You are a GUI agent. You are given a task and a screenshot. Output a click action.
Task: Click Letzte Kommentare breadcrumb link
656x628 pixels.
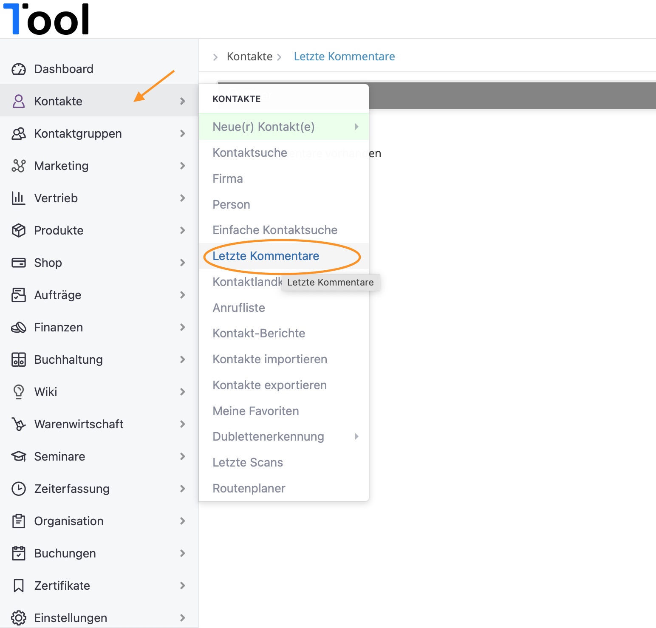[345, 57]
